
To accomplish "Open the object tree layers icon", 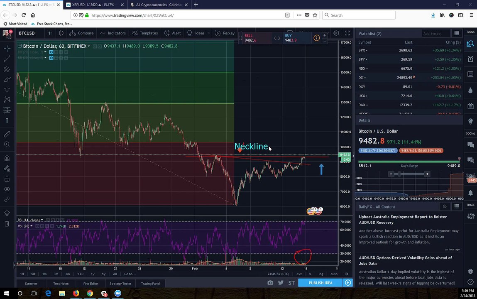I will click(7, 213).
